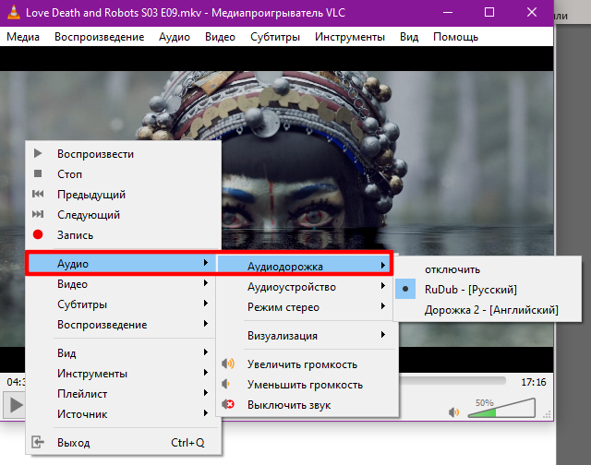Click the Decrease volume speaker icon
The image size is (591, 465).
pyautogui.click(x=228, y=385)
